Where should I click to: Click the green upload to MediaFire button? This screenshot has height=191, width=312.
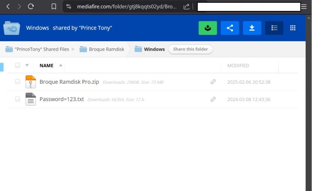tap(207, 28)
